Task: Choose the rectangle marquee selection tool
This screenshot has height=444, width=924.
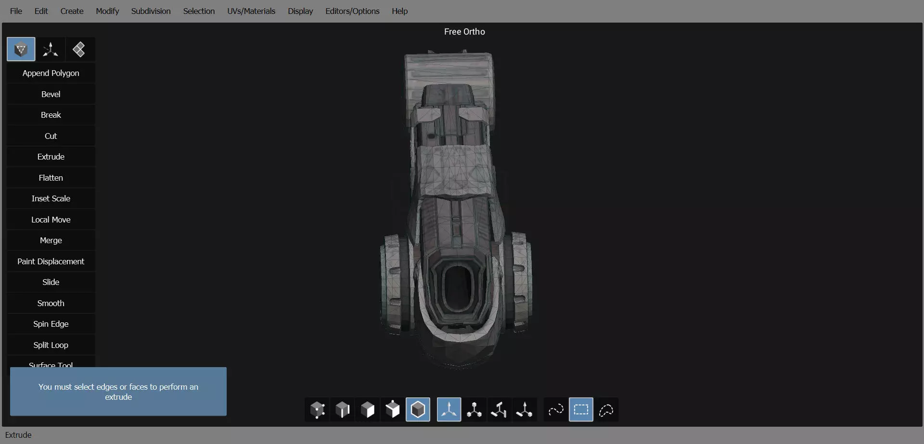Action: pos(581,410)
